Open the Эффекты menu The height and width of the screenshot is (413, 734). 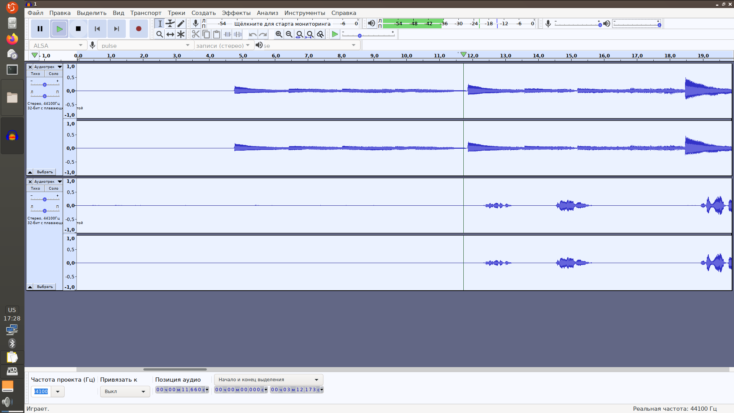[x=236, y=13]
